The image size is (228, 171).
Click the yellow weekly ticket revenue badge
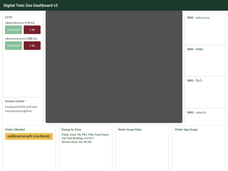pyautogui.click(x=29, y=136)
